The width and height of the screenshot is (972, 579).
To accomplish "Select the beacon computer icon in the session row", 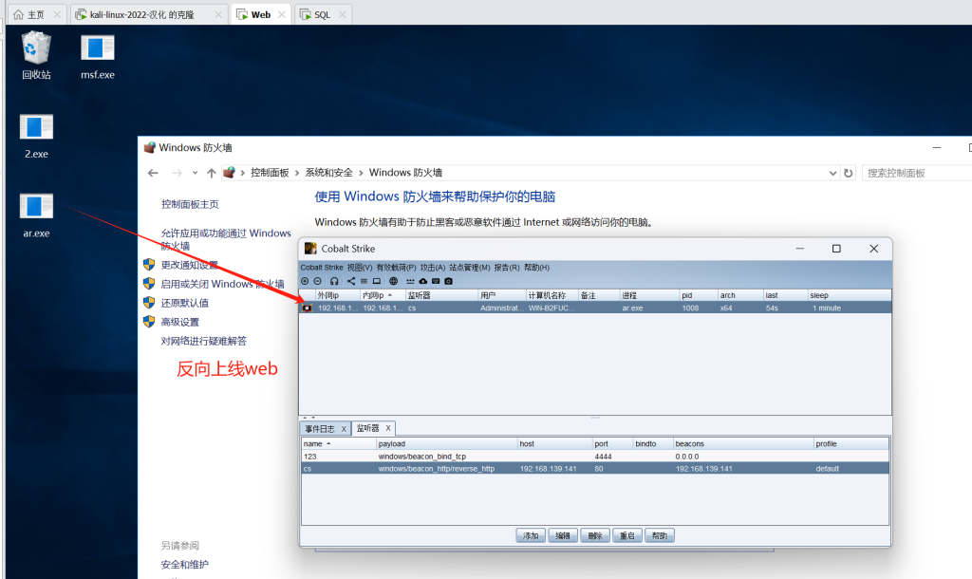I will click(x=307, y=308).
